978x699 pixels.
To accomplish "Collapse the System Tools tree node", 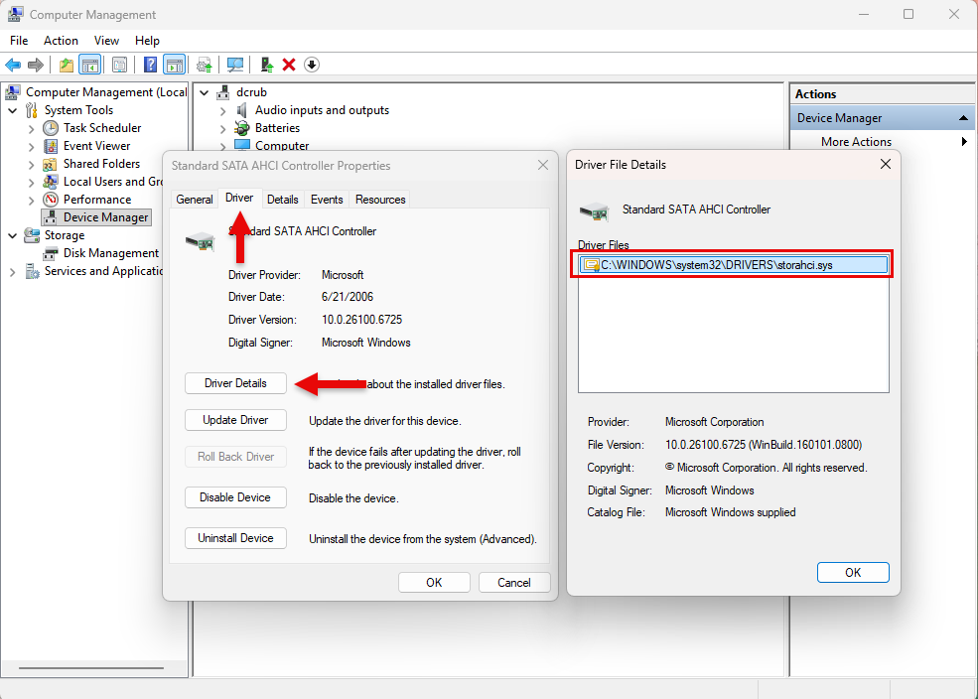I will 13,110.
